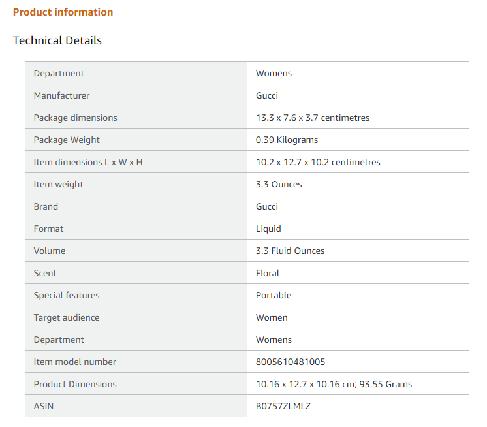Click the "0.39 Kilograms" value
This screenshot has width=487, height=427.
[x=287, y=140]
